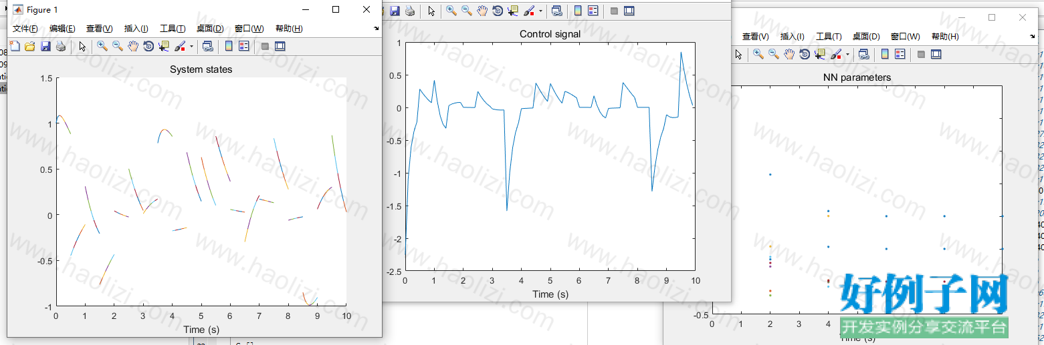
Task: Click New Figure icon in Figure 1 toolbar
Action: (x=15, y=46)
